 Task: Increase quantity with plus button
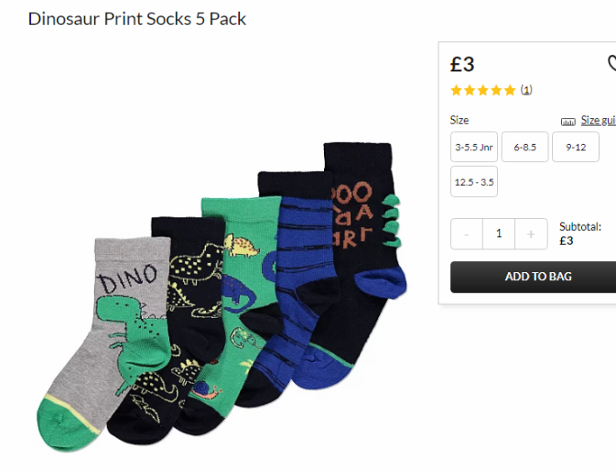[531, 234]
